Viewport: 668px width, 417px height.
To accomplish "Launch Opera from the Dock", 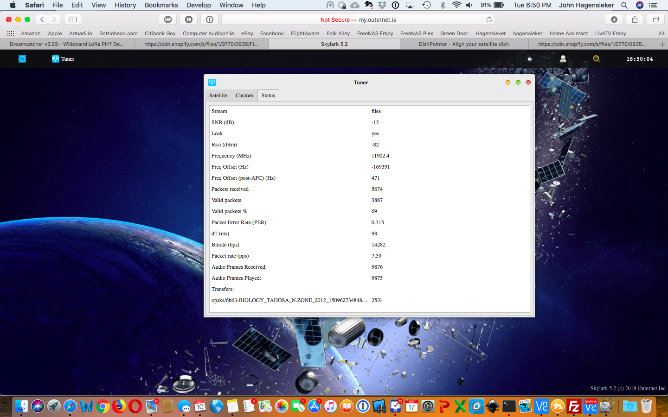I will [135, 406].
